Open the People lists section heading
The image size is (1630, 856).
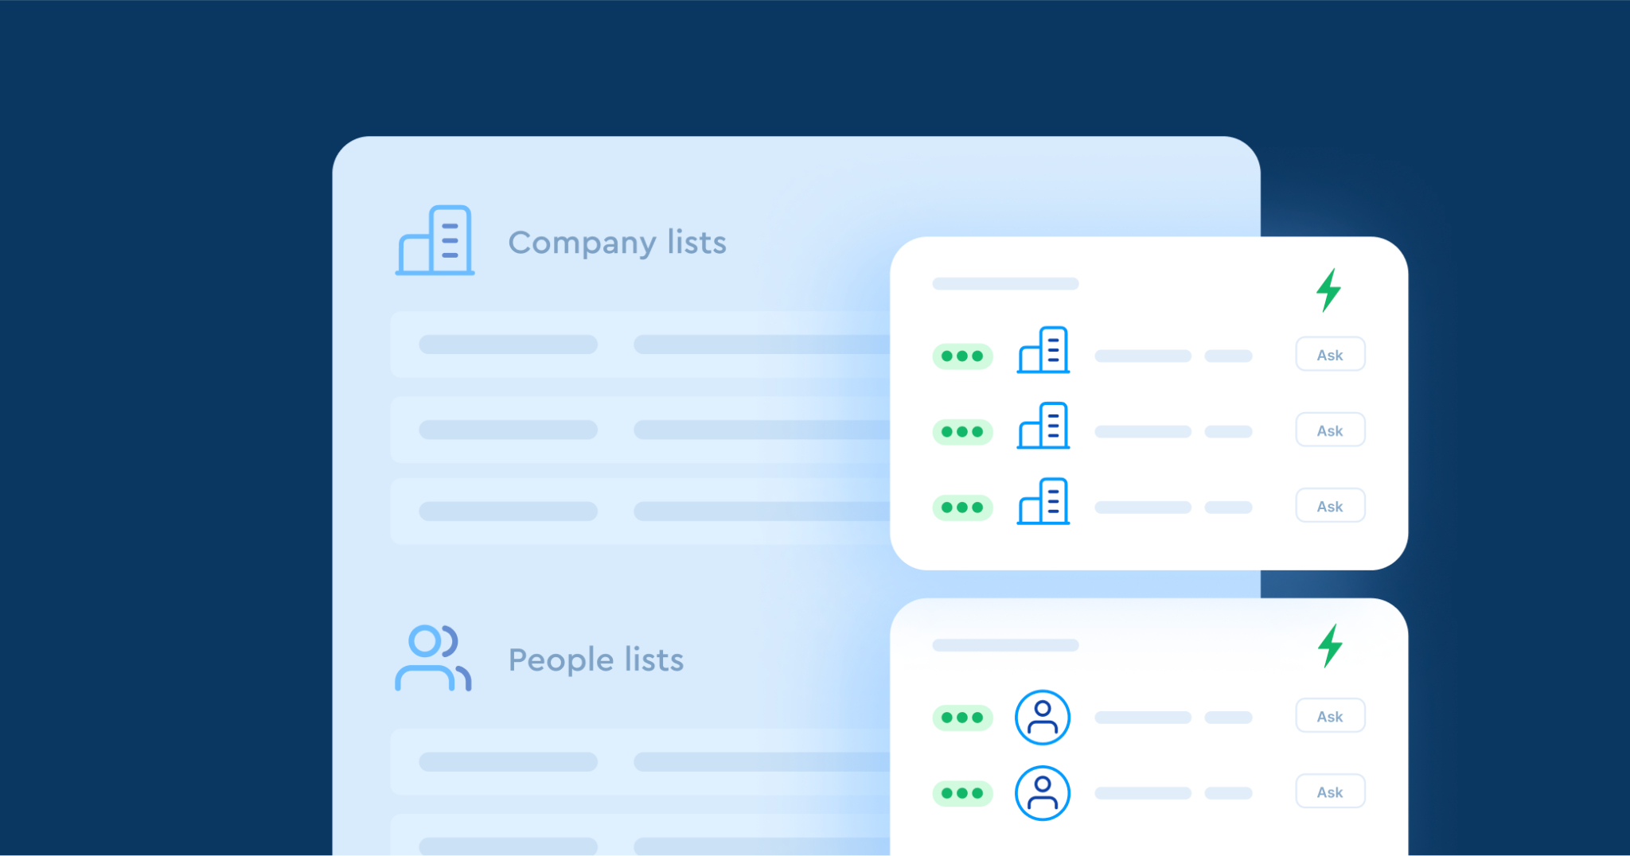(x=595, y=660)
